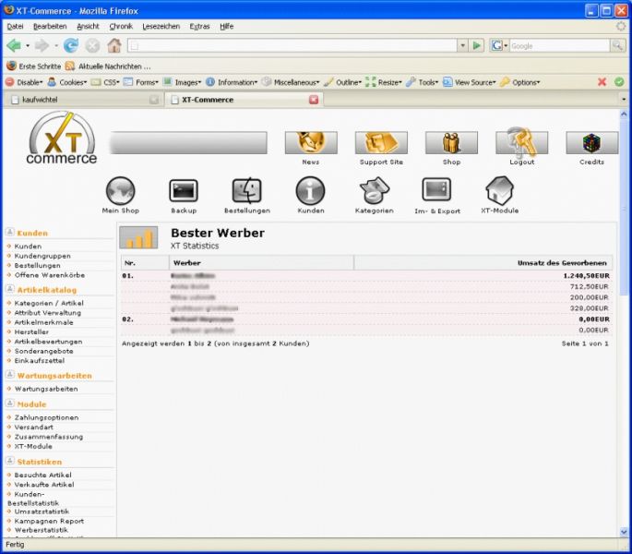Open the Kategorien icon

click(374, 191)
